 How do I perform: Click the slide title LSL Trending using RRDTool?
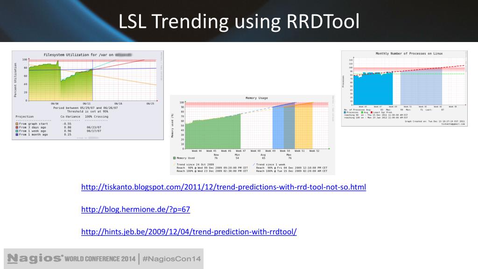pos(239,21)
